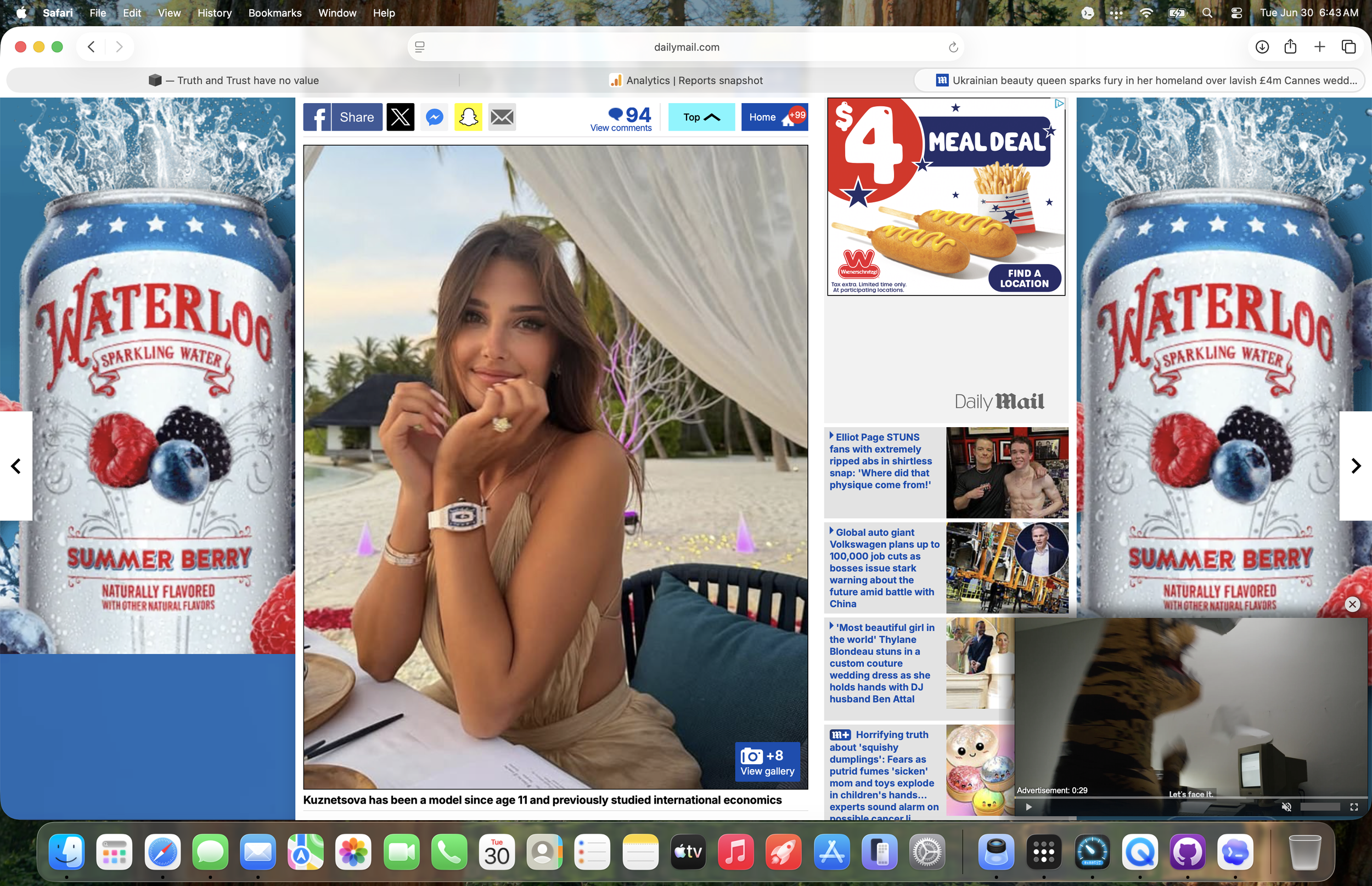1372x886 pixels.
Task: Show Safari downloads
Action: point(1262,47)
